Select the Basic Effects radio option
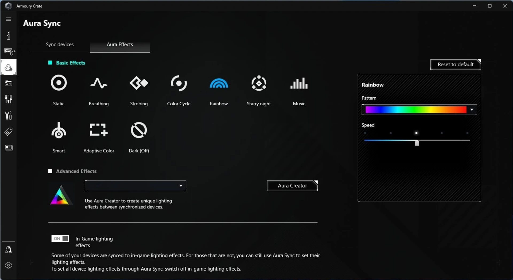 (x=50, y=63)
